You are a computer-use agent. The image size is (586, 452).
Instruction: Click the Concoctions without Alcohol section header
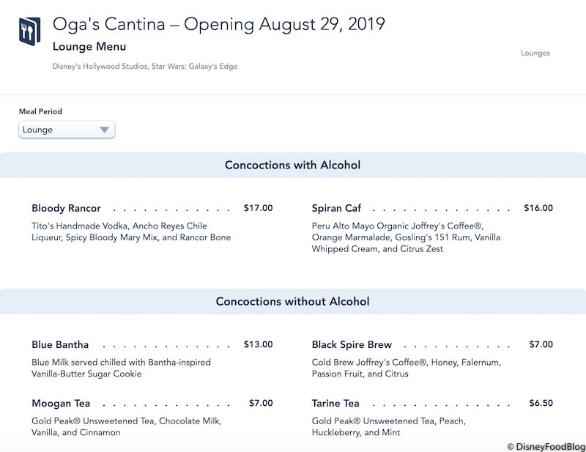point(292,301)
